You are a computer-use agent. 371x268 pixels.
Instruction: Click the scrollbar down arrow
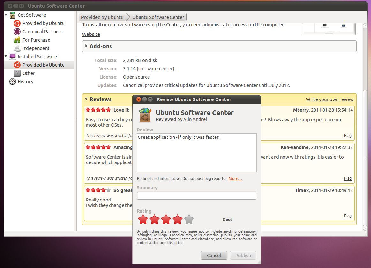365,228
